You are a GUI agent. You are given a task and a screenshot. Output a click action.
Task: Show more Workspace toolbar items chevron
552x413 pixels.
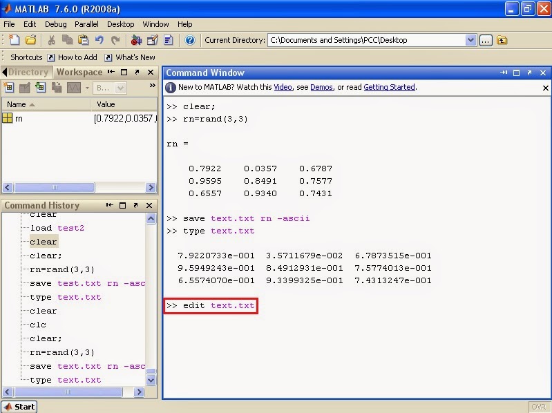click(x=153, y=85)
